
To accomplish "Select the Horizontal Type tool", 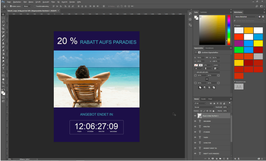I will [3, 68].
